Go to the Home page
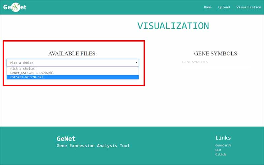264x165 pixels. tap(208, 7)
